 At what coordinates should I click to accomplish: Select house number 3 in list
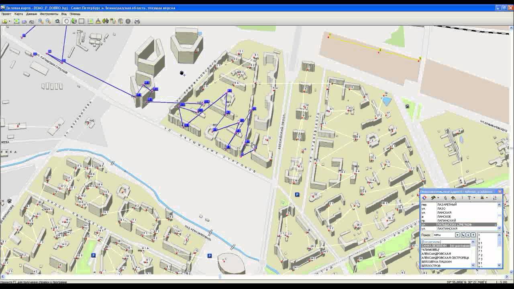(479, 239)
